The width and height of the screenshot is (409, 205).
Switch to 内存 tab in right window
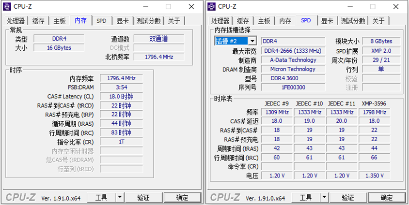click(x=285, y=21)
